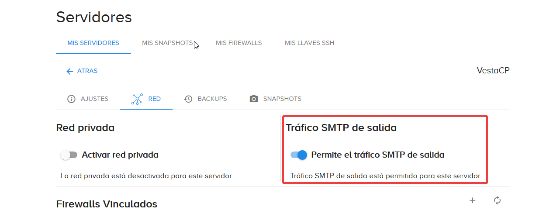
Task: Refresh the Firewalls Vinculados list
Action: 497,200
